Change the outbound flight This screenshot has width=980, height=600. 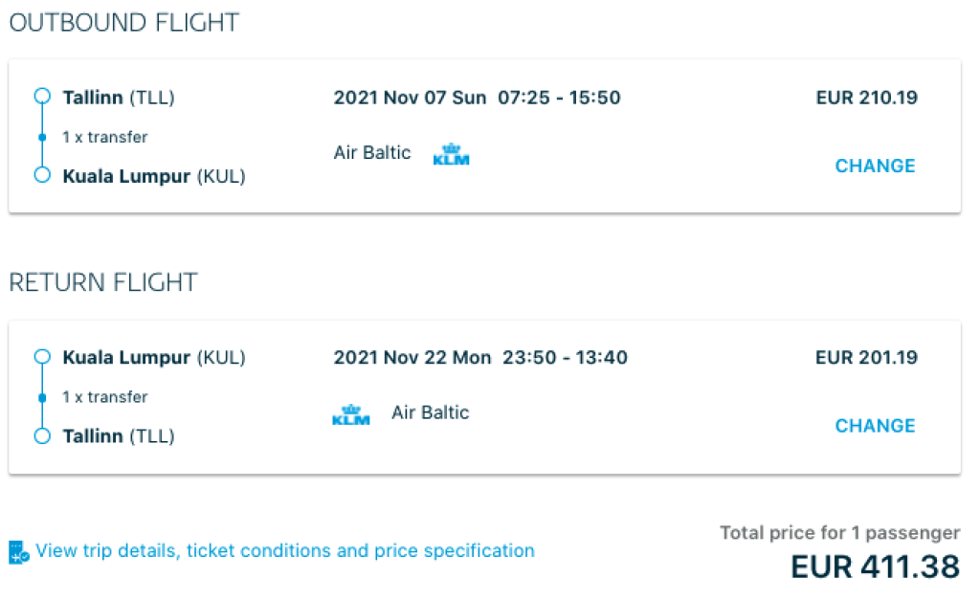coord(875,166)
